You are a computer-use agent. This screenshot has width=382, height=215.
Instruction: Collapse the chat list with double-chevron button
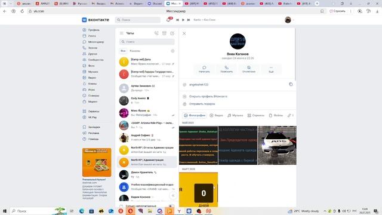pos(173,195)
